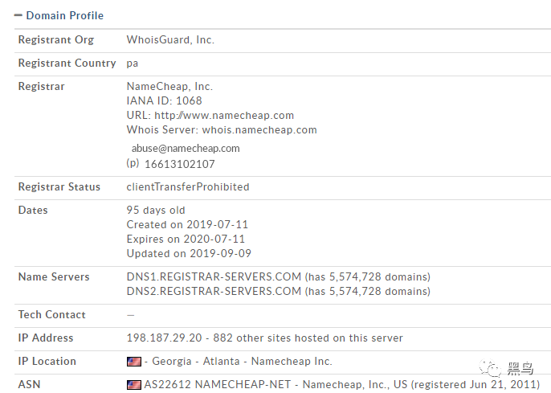Click Whois Server whois.namecheap.com text
This screenshot has height=393, width=551.
pyautogui.click(x=222, y=129)
